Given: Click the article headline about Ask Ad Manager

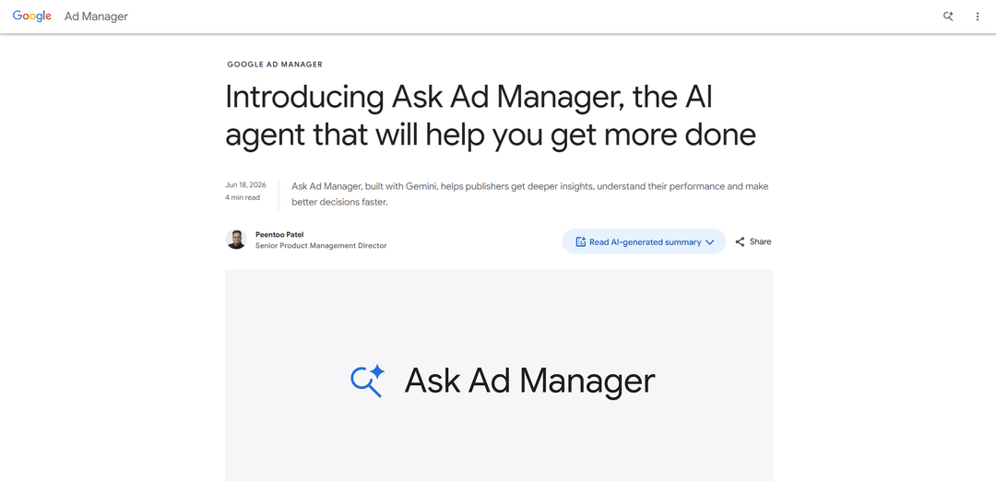Looking at the screenshot, I should (491, 116).
